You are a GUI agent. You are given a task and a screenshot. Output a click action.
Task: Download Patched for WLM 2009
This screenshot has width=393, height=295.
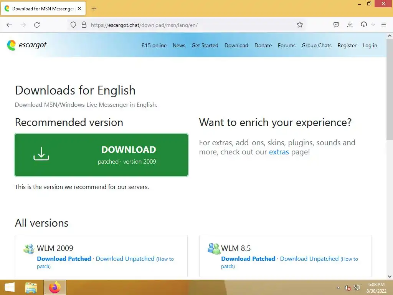pyautogui.click(x=64, y=259)
